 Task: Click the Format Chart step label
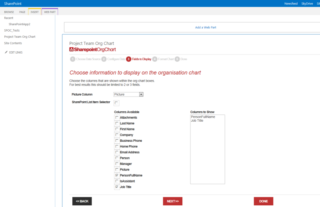[x=166, y=59]
